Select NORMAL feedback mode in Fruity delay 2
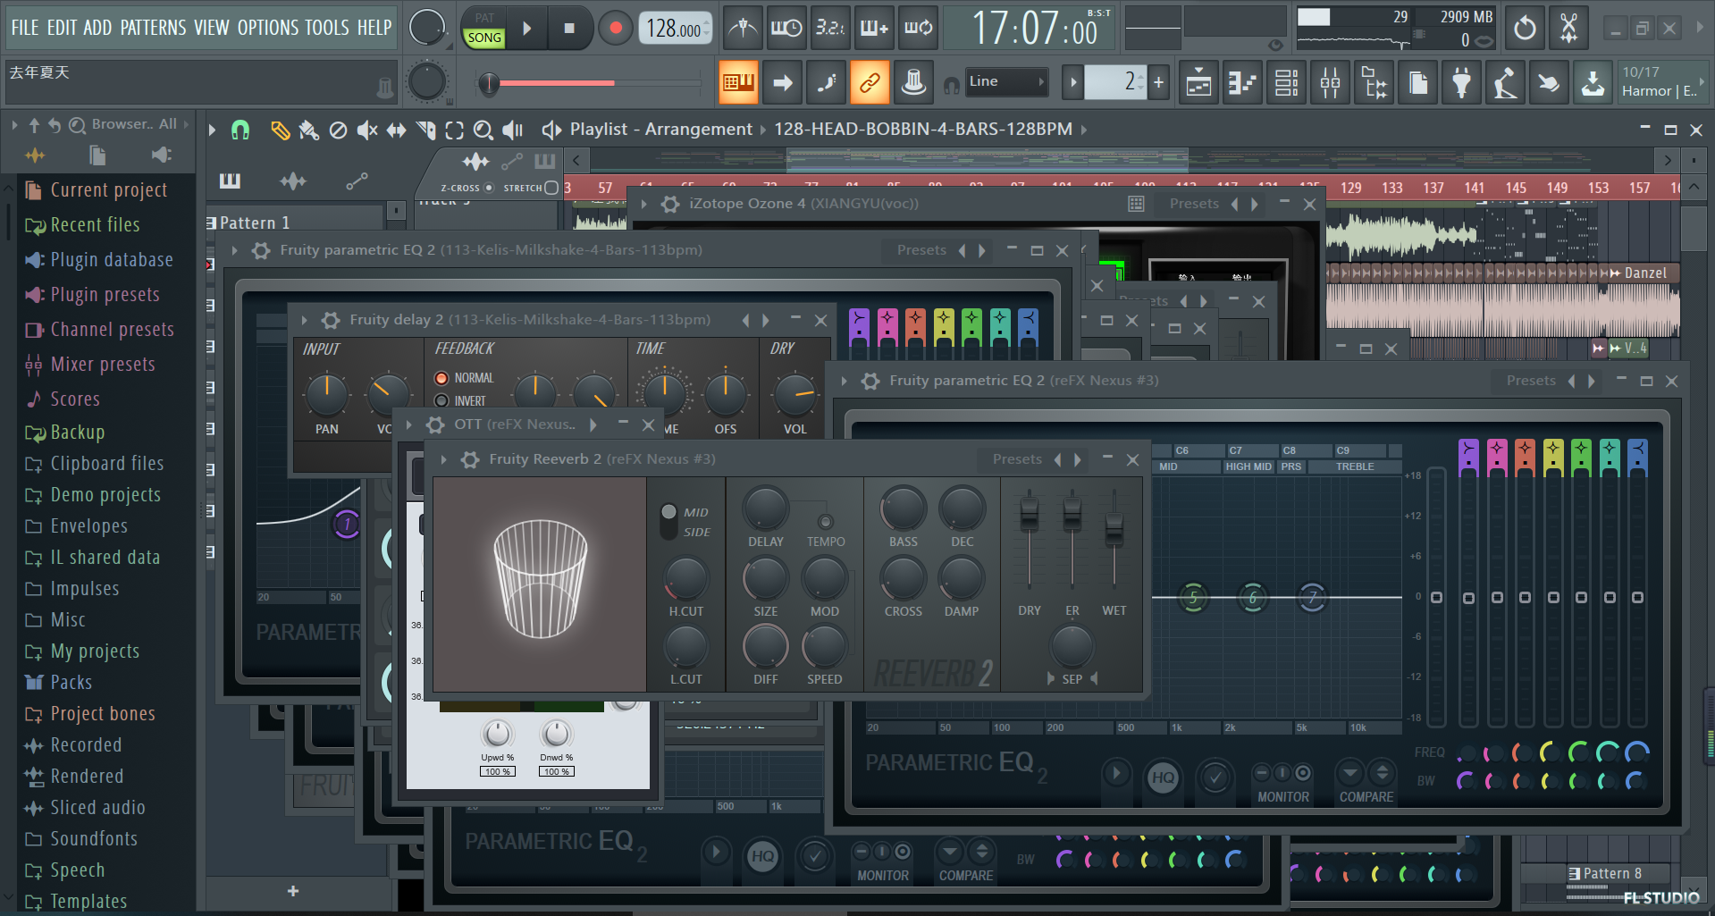 point(441,378)
